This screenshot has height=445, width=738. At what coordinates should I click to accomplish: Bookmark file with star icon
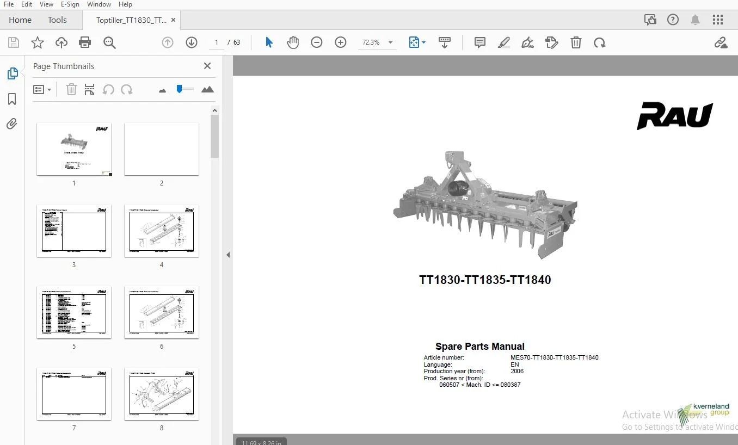click(x=38, y=42)
